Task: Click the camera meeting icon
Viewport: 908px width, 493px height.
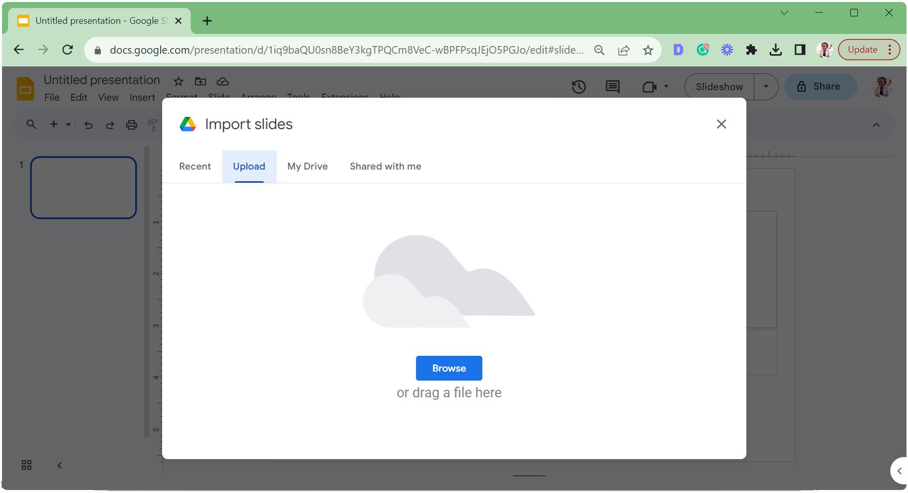Action: tap(649, 87)
